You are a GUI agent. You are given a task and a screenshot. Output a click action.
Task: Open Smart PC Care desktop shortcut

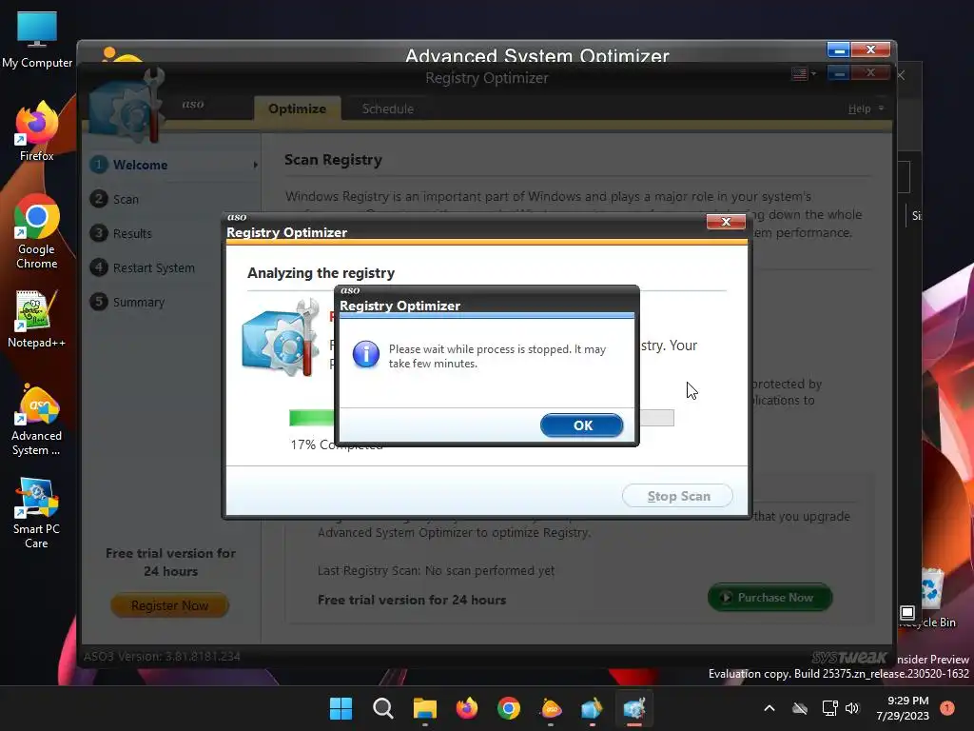(x=37, y=513)
